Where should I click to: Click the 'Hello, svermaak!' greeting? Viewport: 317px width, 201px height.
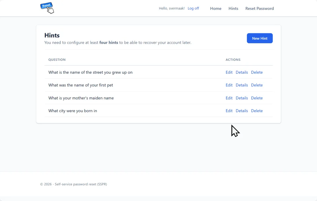click(172, 8)
